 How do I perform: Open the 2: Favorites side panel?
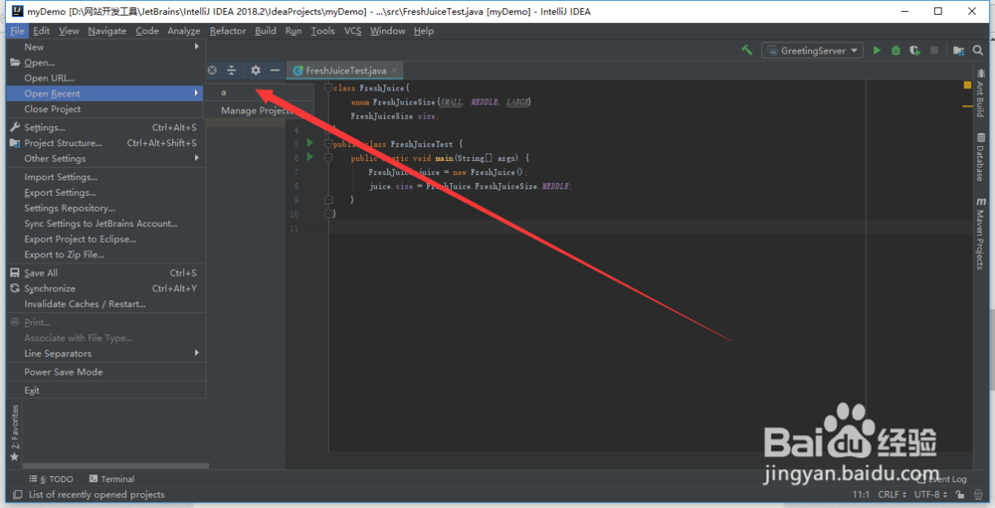[x=15, y=432]
